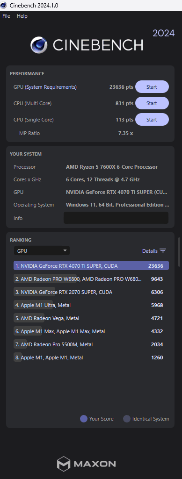
Task: Select the AMD Radeon Vega, Metal row
Action: (x=91, y=318)
